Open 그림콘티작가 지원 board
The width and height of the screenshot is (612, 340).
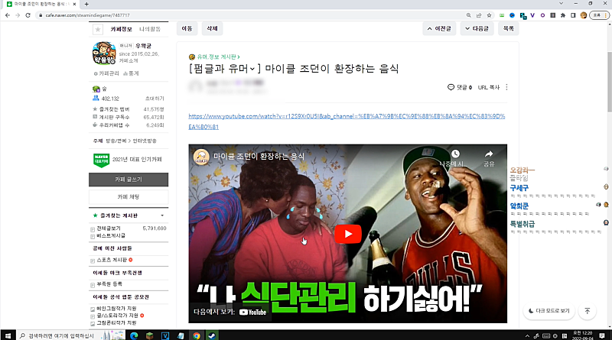(x=116, y=323)
